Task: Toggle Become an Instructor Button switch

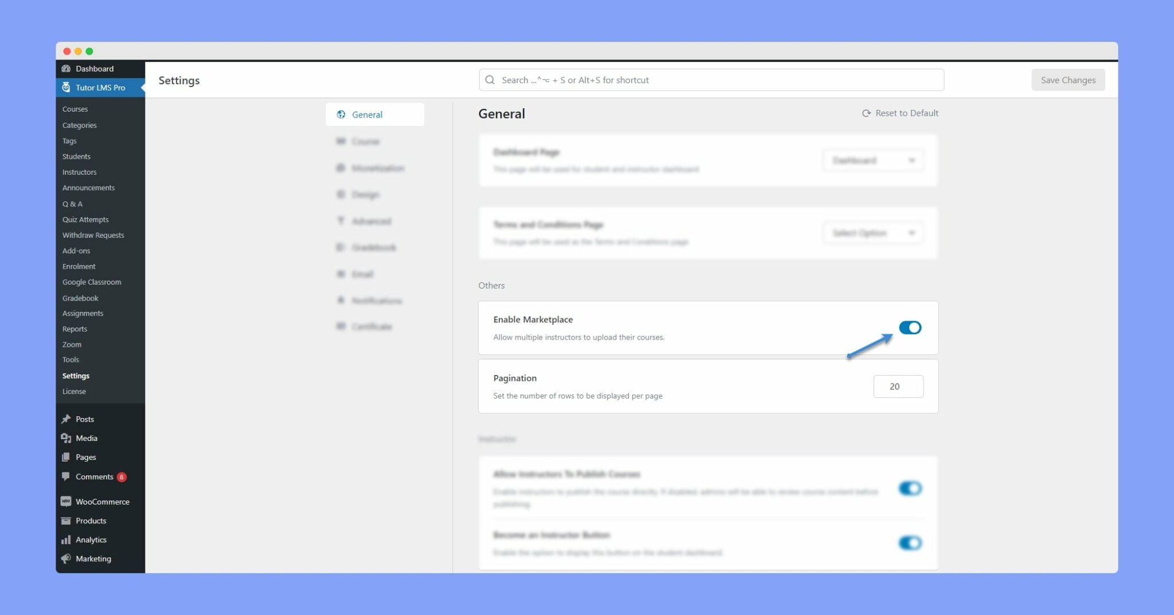Action: 910,543
